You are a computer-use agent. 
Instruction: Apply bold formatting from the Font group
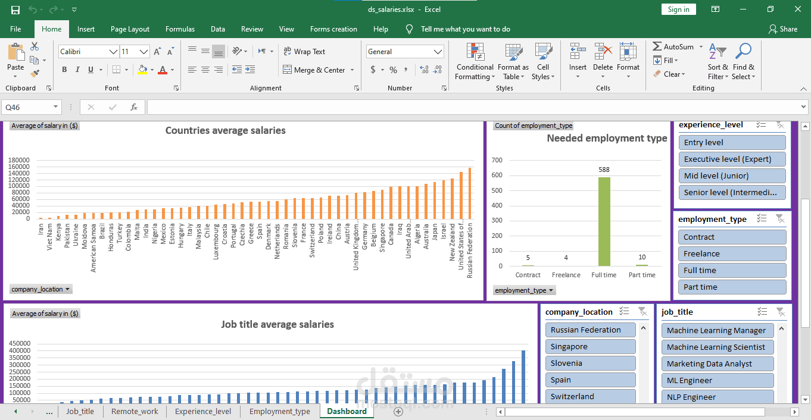click(64, 70)
